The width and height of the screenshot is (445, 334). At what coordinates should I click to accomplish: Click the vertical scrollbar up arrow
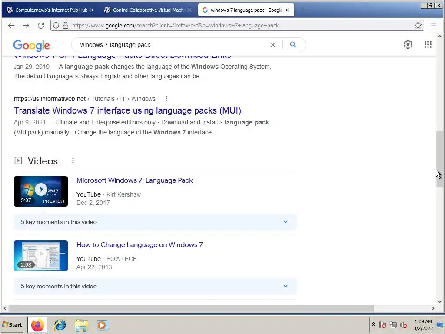click(x=440, y=37)
